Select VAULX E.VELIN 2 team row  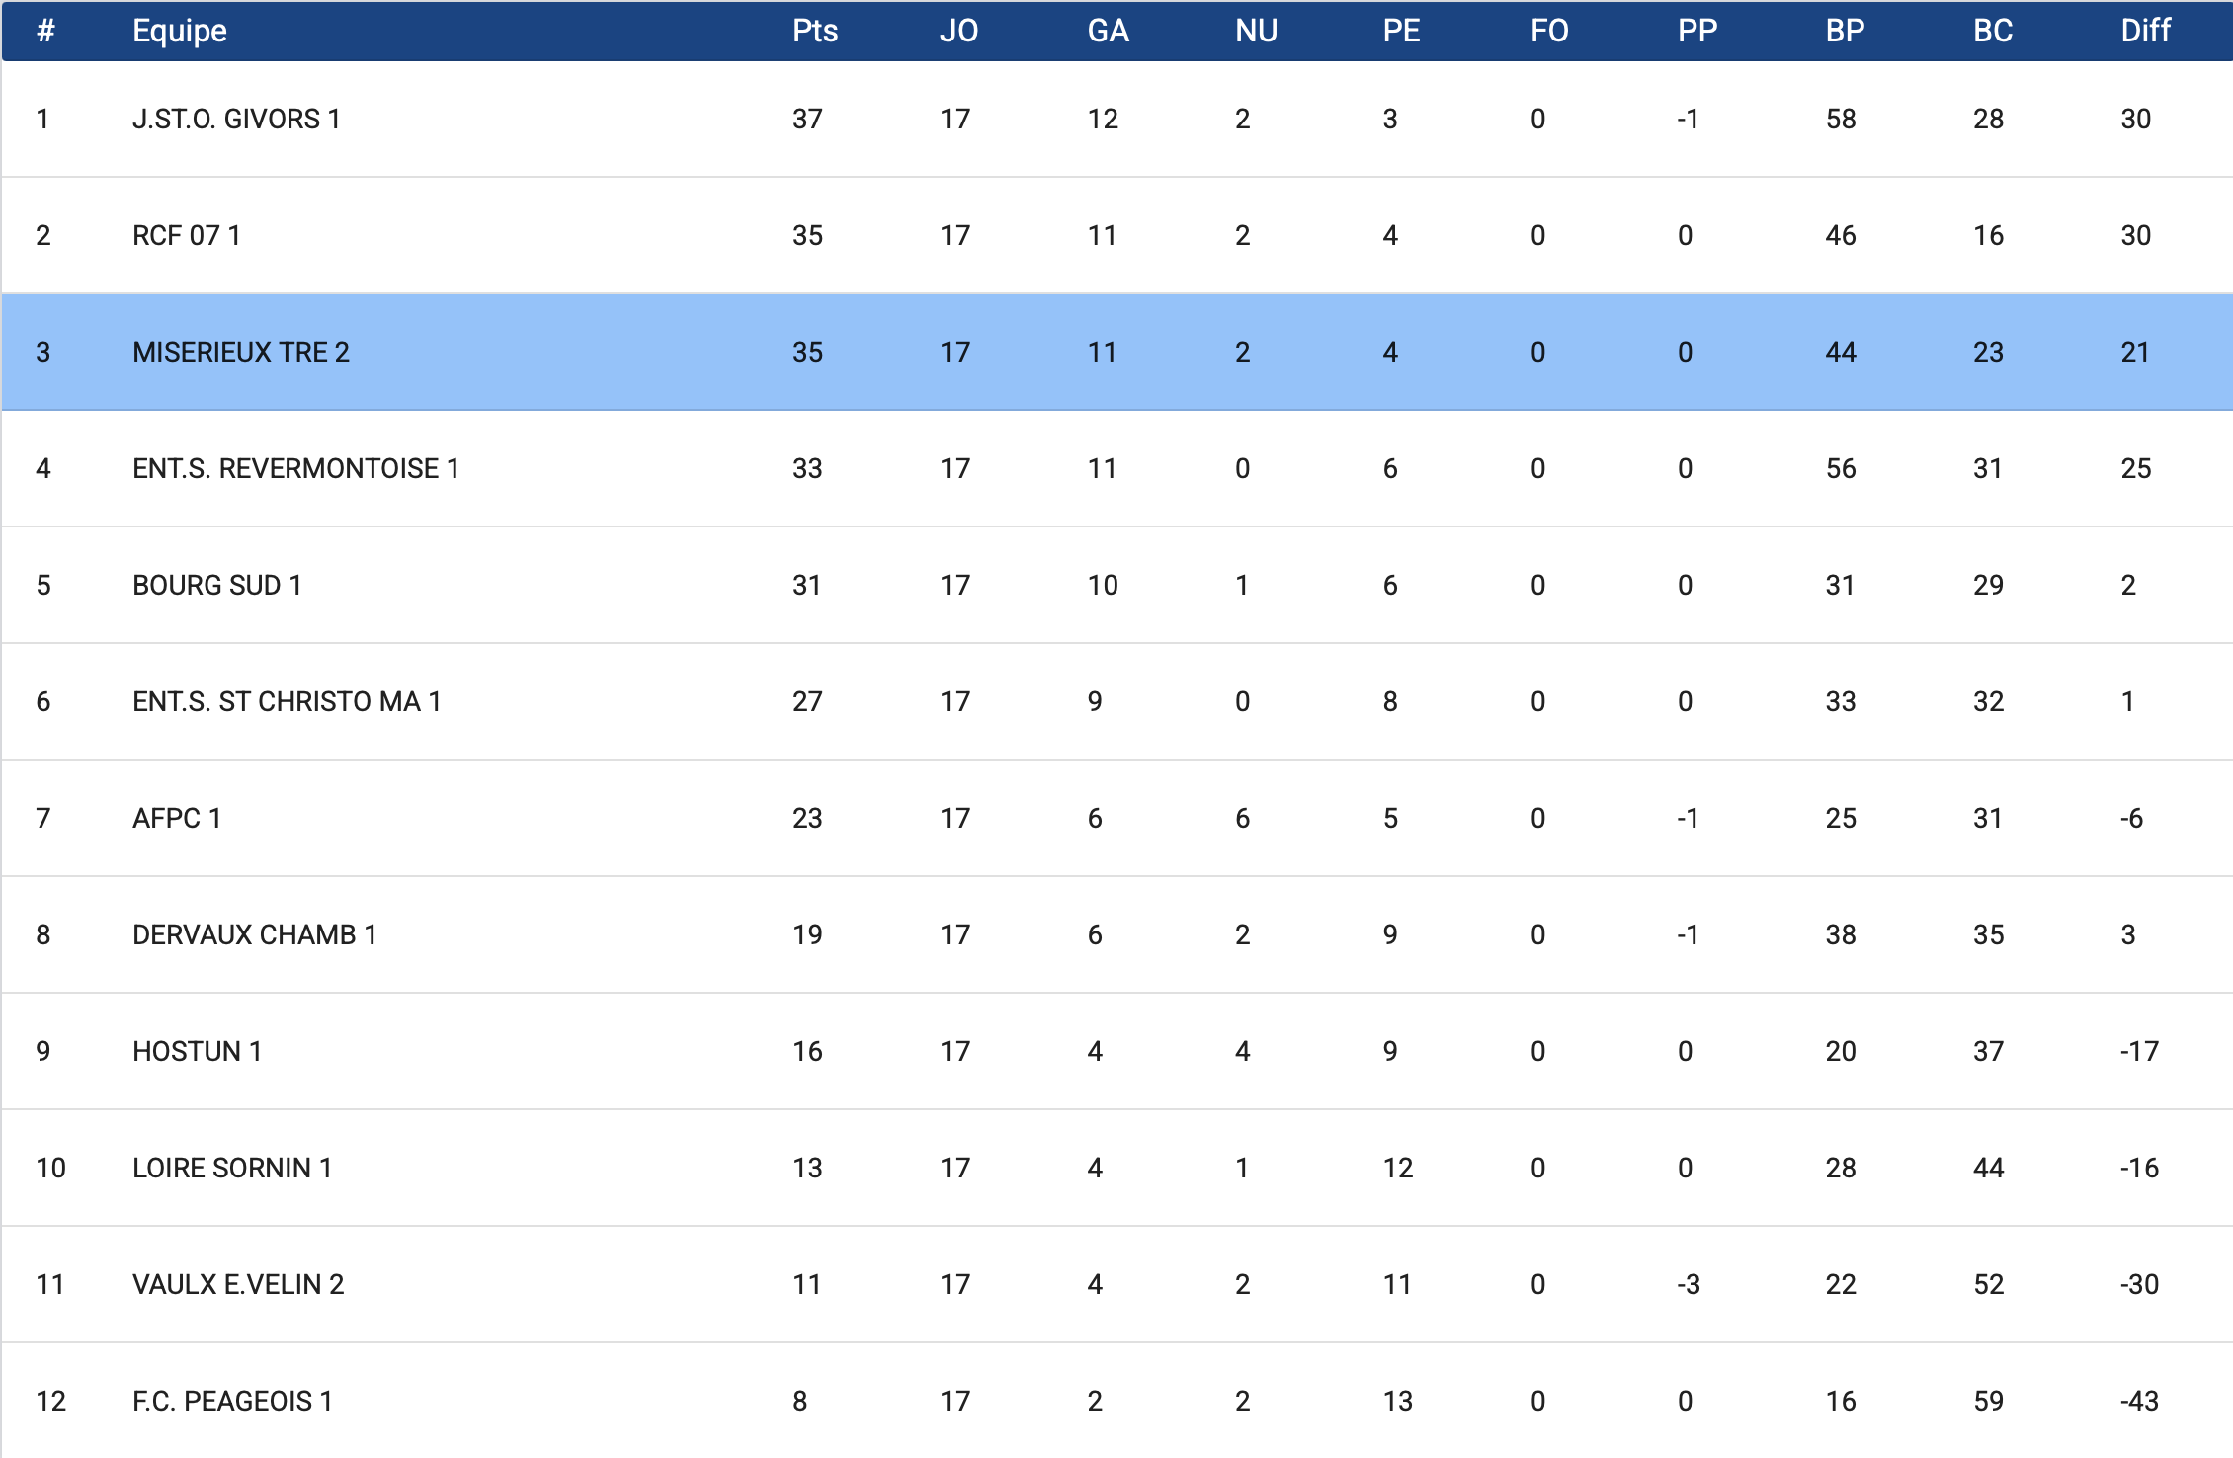[238, 1285]
